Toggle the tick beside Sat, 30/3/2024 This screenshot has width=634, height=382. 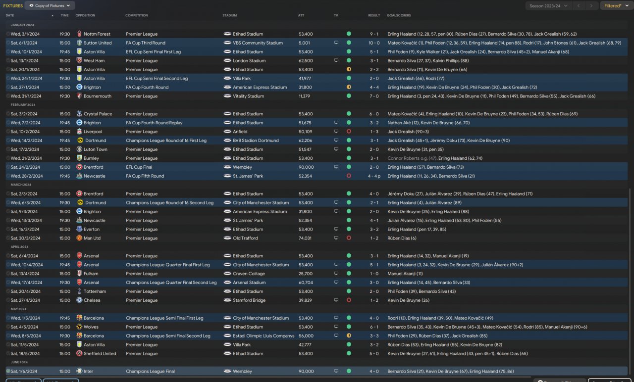tap(8, 239)
